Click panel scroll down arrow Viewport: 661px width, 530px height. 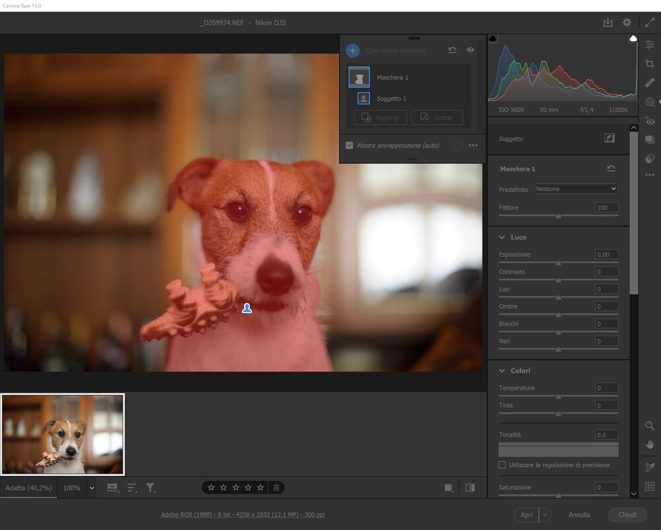(x=634, y=494)
